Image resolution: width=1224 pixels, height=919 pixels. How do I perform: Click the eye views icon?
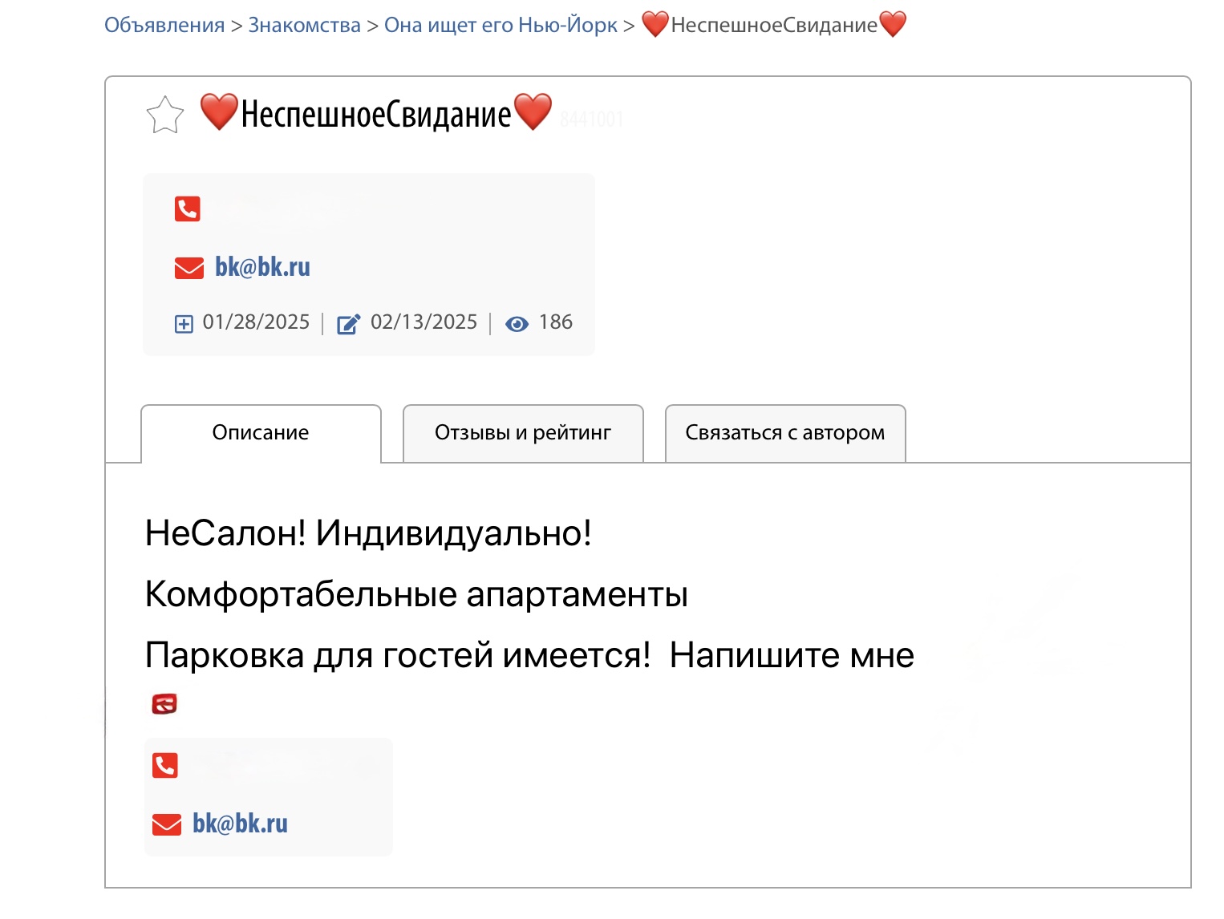(517, 324)
